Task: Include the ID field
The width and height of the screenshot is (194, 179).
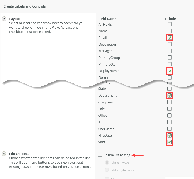Action: click(169, 122)
